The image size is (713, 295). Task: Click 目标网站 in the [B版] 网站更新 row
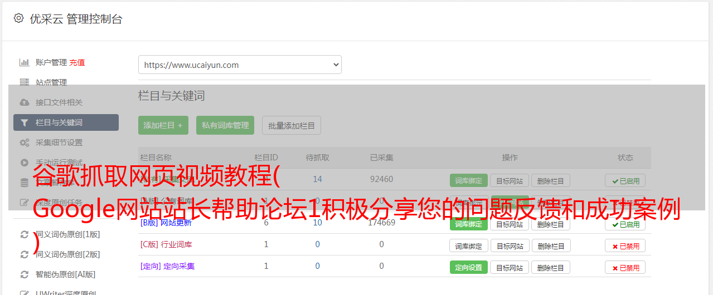click(510, 224)
